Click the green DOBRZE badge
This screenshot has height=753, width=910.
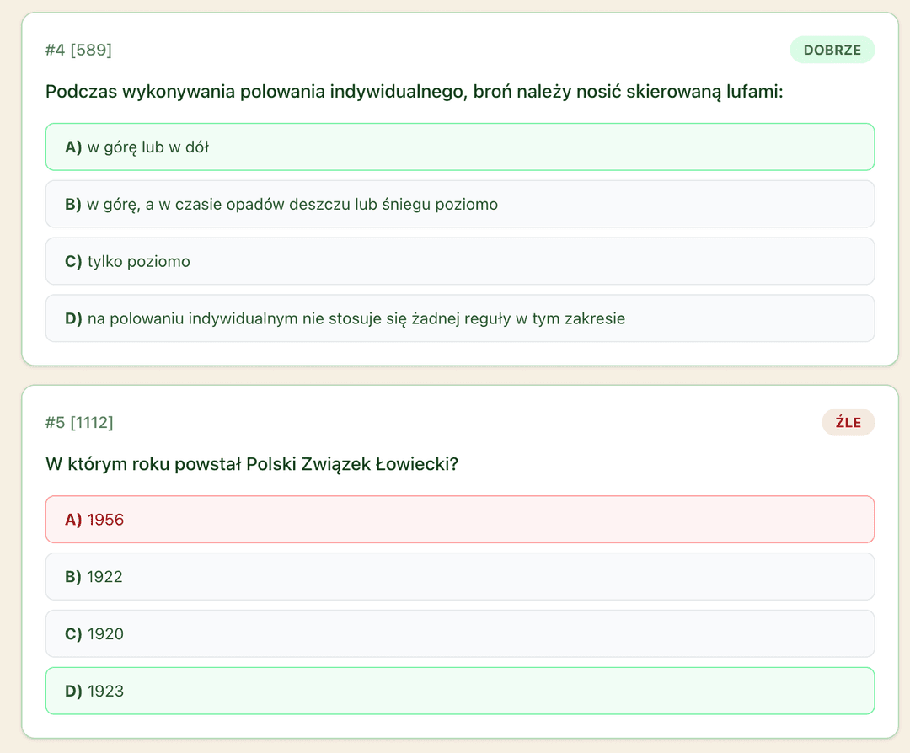tap(832, 51)
